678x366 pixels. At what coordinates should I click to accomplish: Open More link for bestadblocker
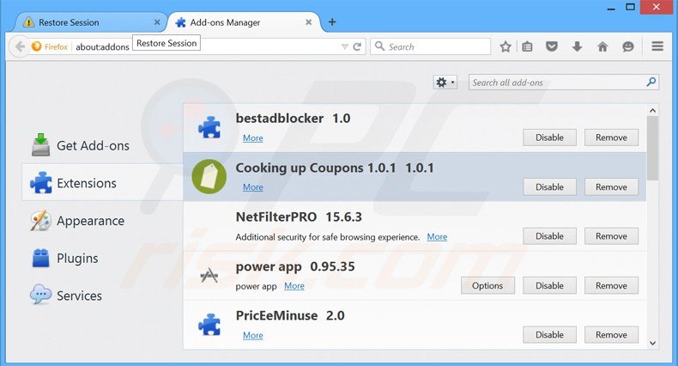point(253,138)
